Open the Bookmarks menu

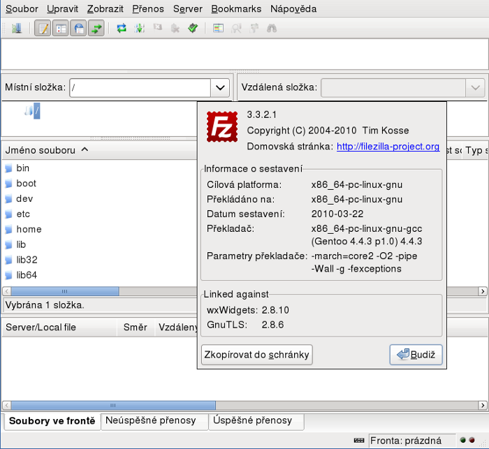[x=236, y=9]
